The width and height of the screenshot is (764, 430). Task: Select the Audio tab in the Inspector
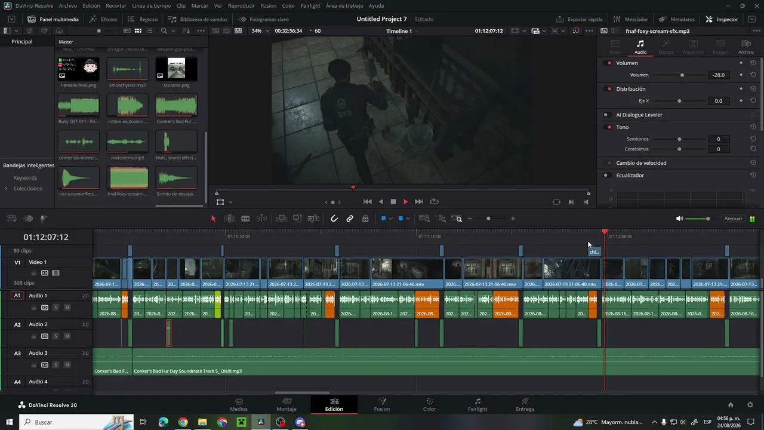pyautogui.click(x=640, y=47)
